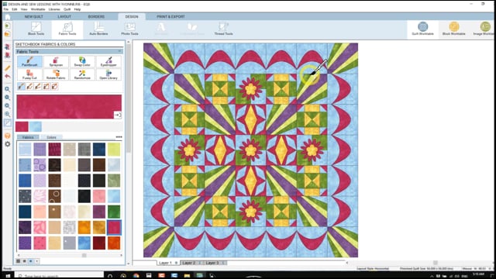496x279 pixels.
Task: Select the Paintbrush fabric tool
Action: point(29,61)
